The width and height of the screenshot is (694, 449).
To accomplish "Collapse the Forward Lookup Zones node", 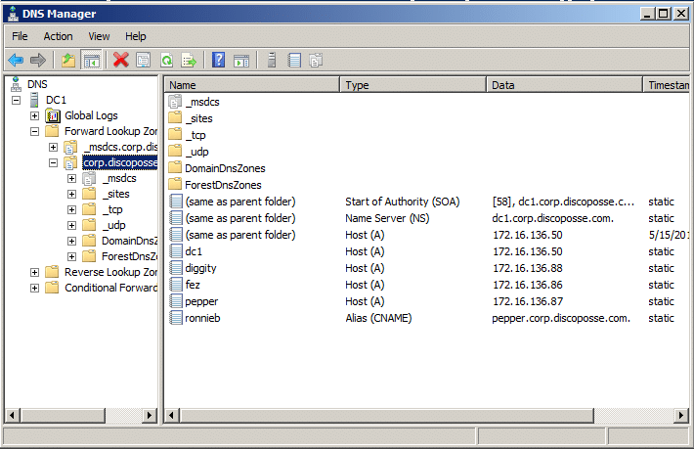I will tap(36, 131).
